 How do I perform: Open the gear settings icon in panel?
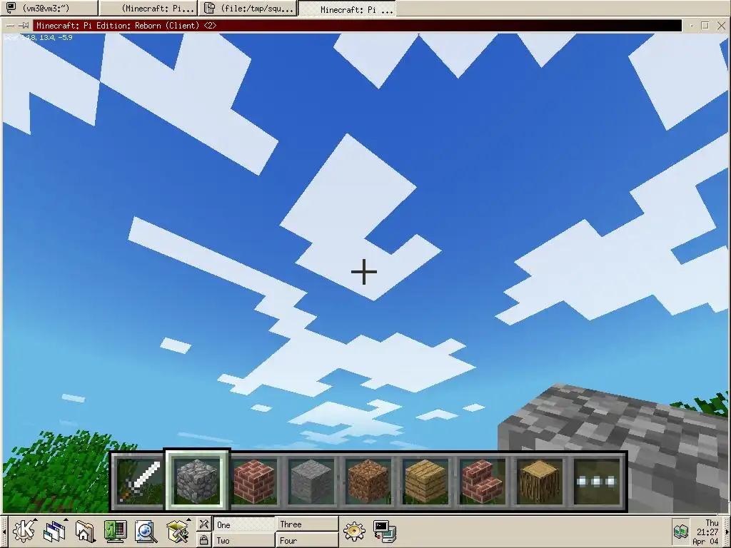(x=354, y=531)
